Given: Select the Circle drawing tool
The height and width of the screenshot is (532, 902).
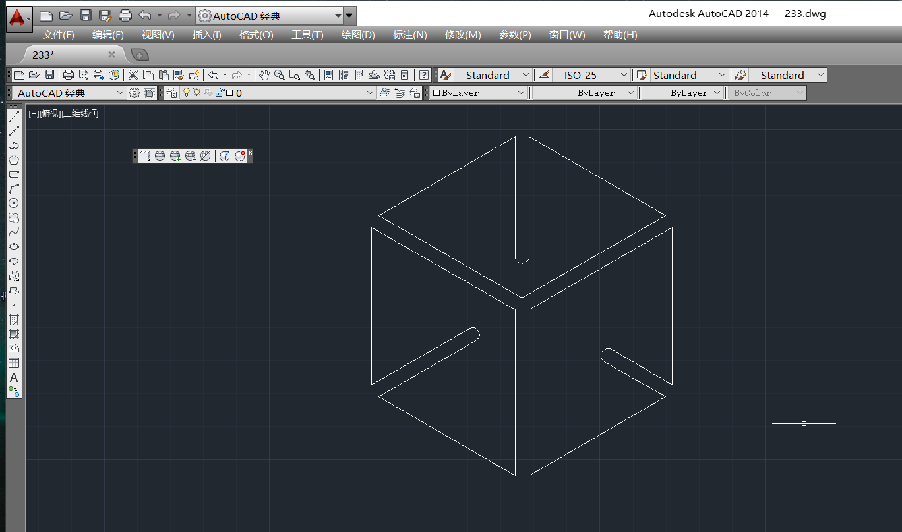Looking at the screenshot, I should click(x=14, y=203).
